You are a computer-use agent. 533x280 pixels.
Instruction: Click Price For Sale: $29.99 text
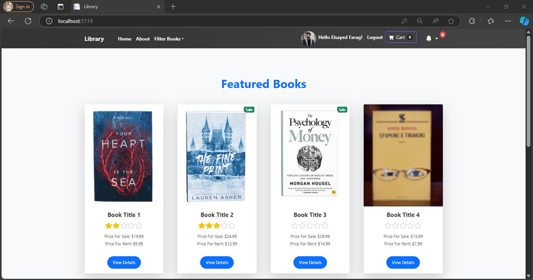click(310, 236)
